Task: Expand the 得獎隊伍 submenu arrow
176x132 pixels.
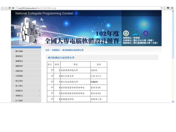Action: tap(39, 96)
